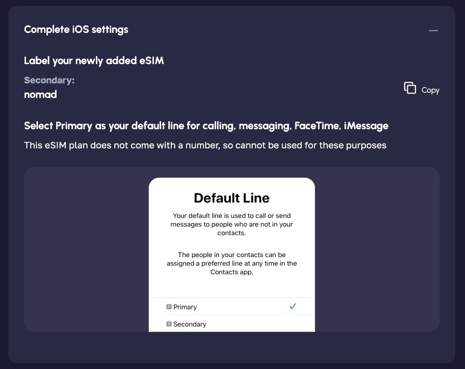The height and width of the screenshot is (369, 465).
Task: Click the Label your newly added eSIM heading
Action: 94,61
